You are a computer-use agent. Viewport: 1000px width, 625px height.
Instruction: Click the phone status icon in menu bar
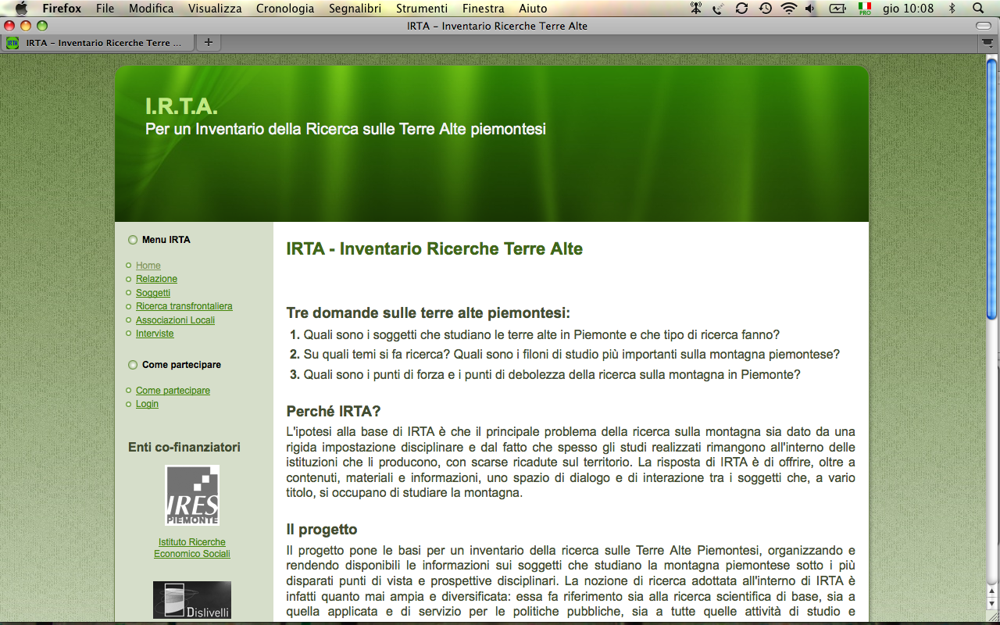(x=718, y=9)
